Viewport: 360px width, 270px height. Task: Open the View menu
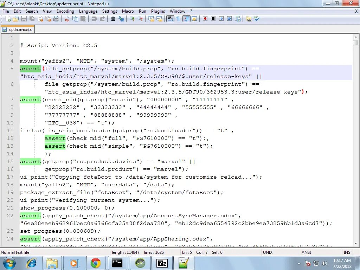[x=47, y=11]
